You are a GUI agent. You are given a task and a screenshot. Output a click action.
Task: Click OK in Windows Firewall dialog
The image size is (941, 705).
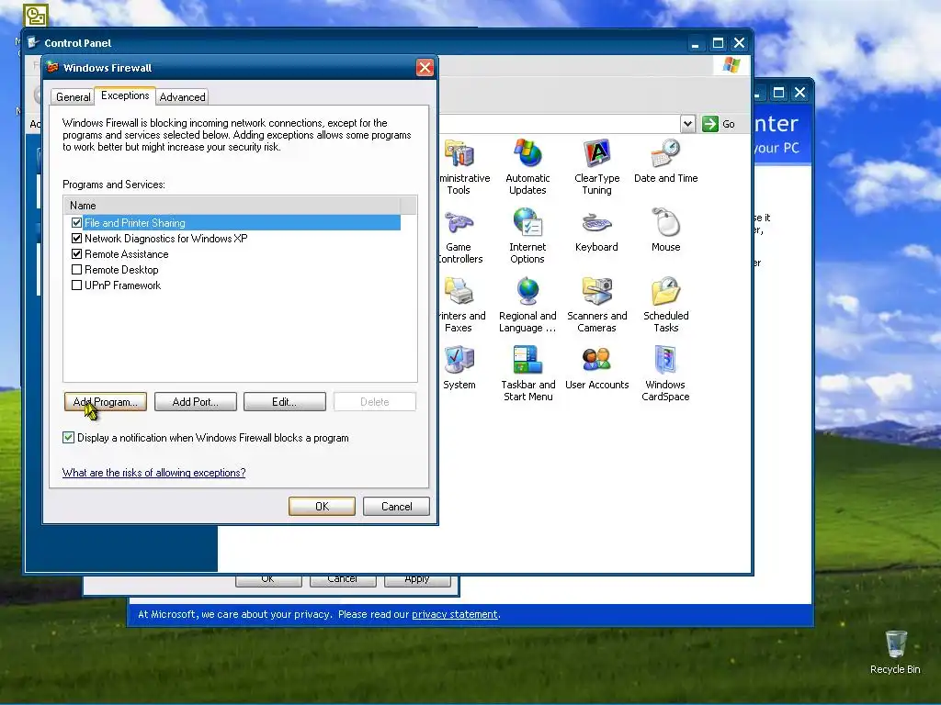pyautogui.click(x=322, y=506)
